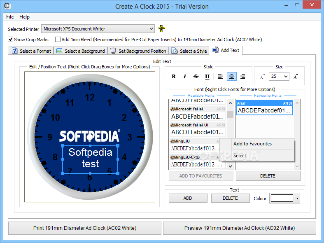Switch to Set Background Position tab

point(138,51)
